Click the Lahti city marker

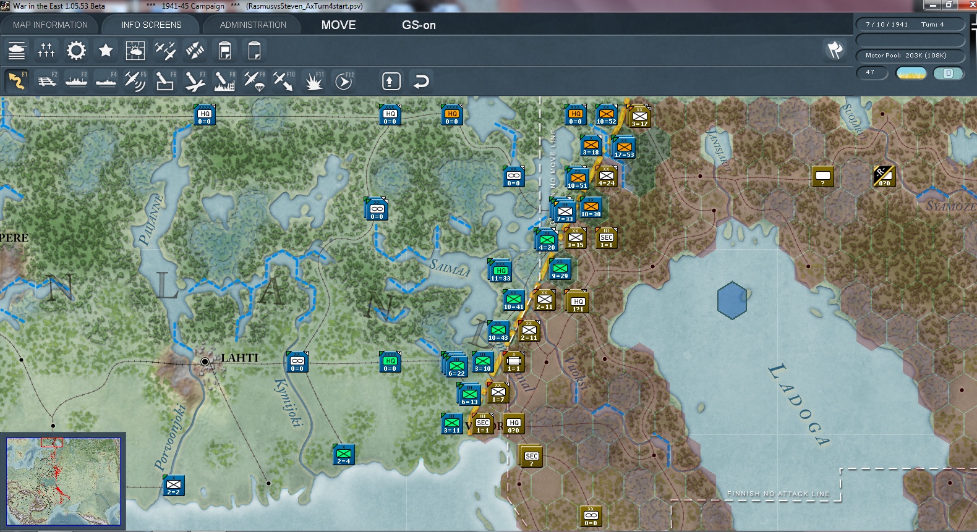click(x=205, y=361)
